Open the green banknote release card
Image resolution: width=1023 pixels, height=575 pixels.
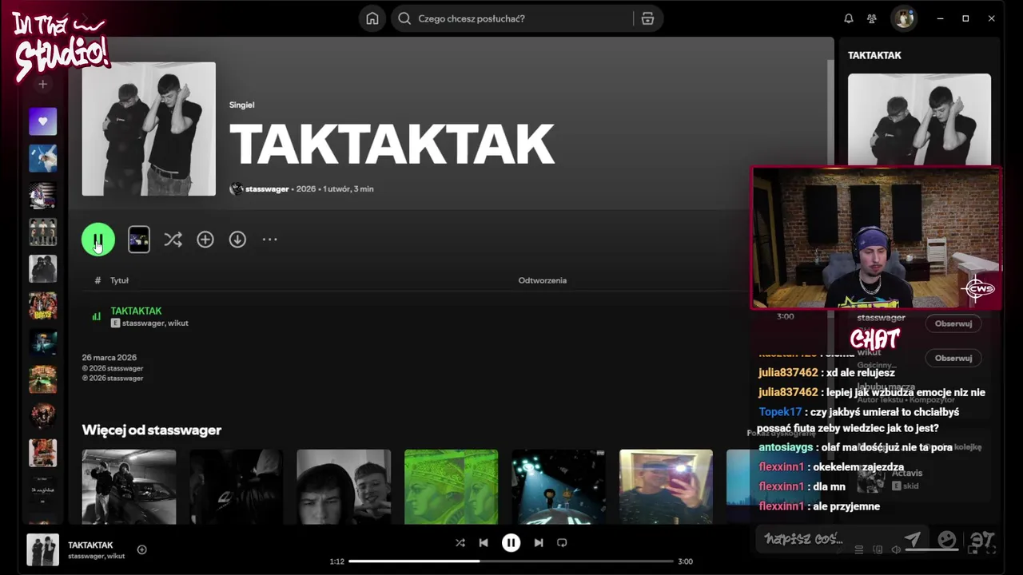click(x=451, y=486)
